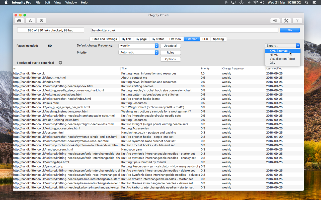Switch to the SEO tab

click(205, 39)
